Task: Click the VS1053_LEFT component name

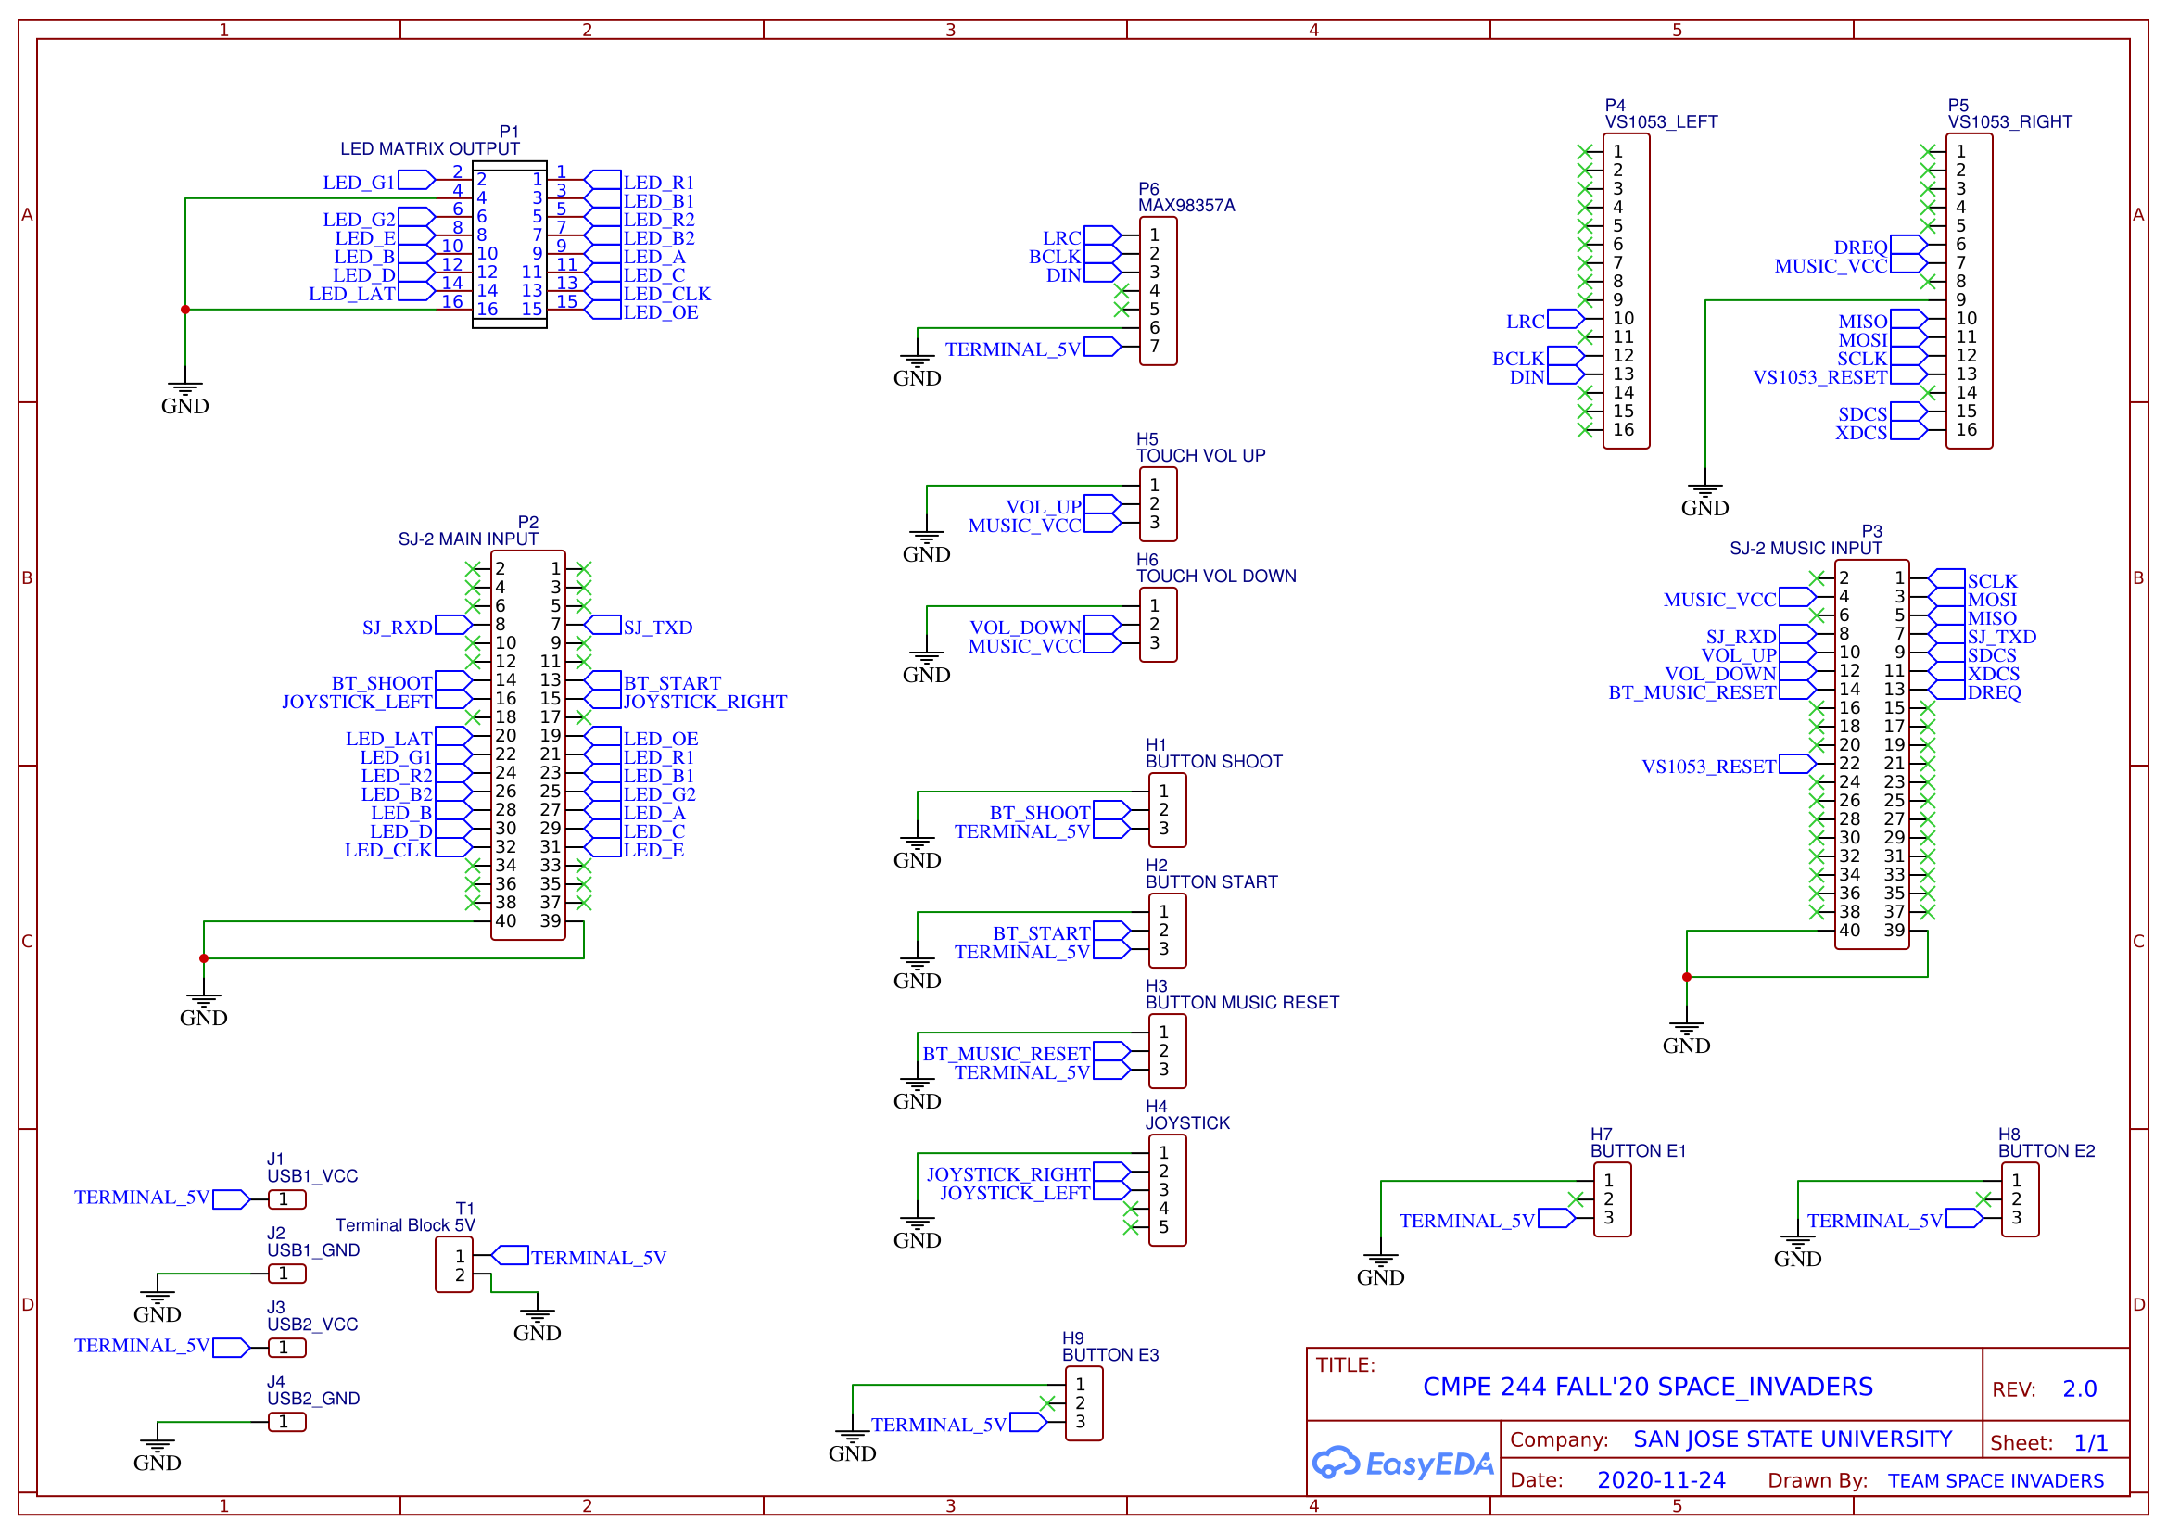Action: pos(1661,121)
